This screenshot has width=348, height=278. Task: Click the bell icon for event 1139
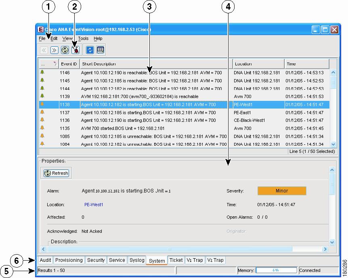point(42,96)
